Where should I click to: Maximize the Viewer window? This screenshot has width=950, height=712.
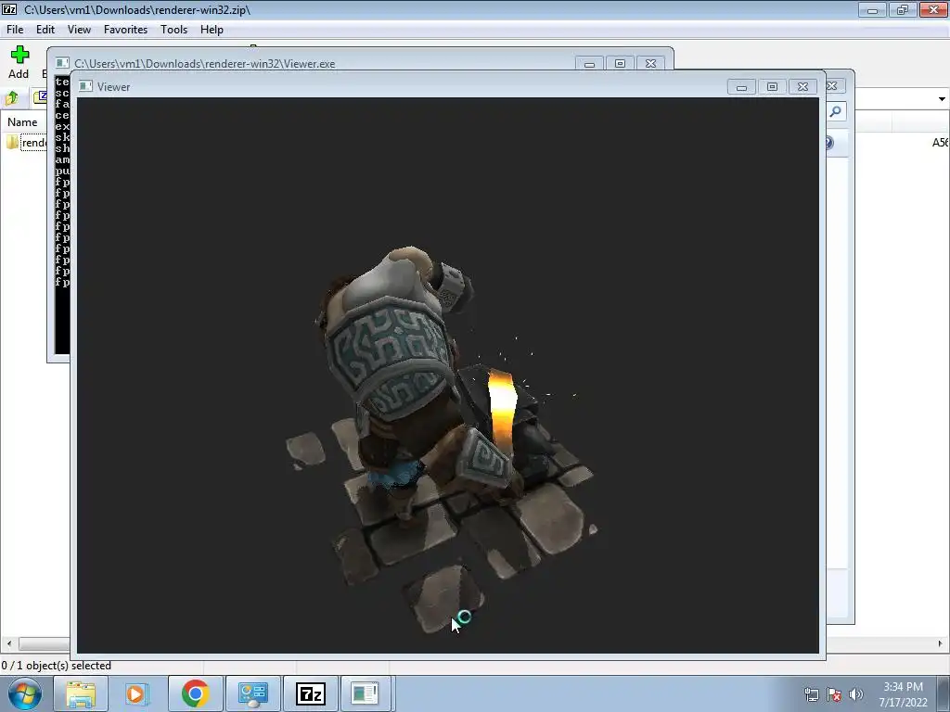tap(772, 86)
